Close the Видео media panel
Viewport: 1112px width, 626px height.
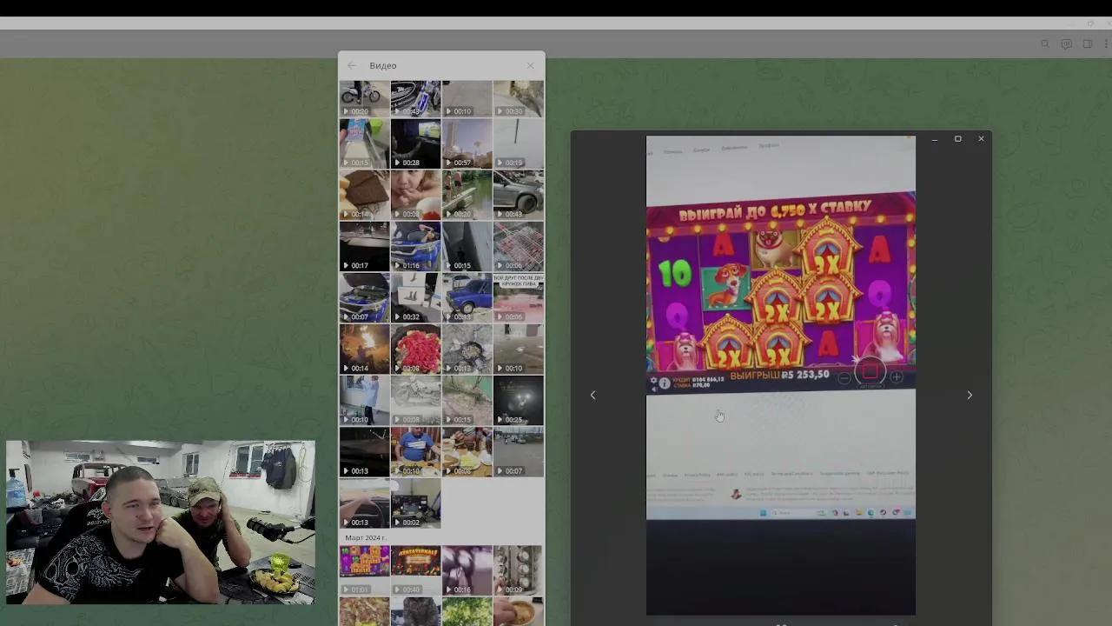tap(531, 65)
